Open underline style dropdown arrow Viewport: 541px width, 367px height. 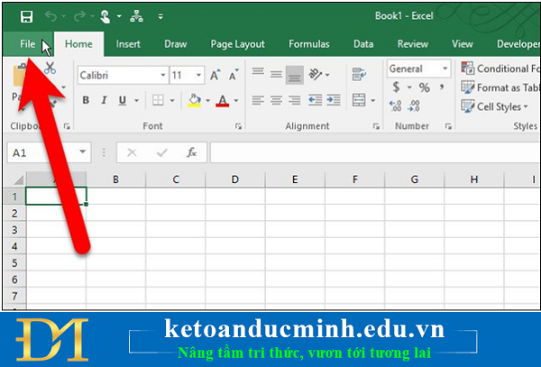(137, 101)
